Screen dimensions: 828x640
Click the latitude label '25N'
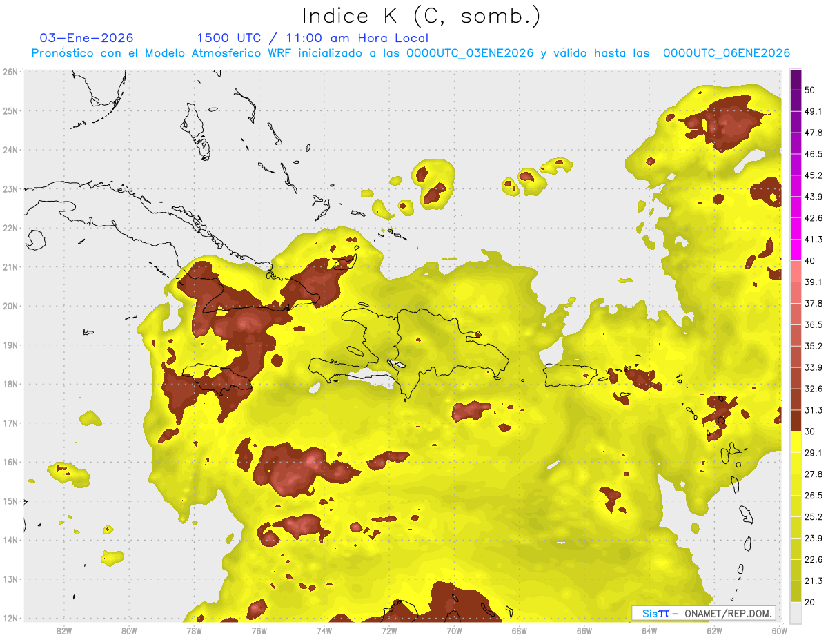10,111
